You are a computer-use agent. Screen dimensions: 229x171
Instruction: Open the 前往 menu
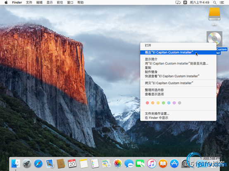tap(60, 2)
